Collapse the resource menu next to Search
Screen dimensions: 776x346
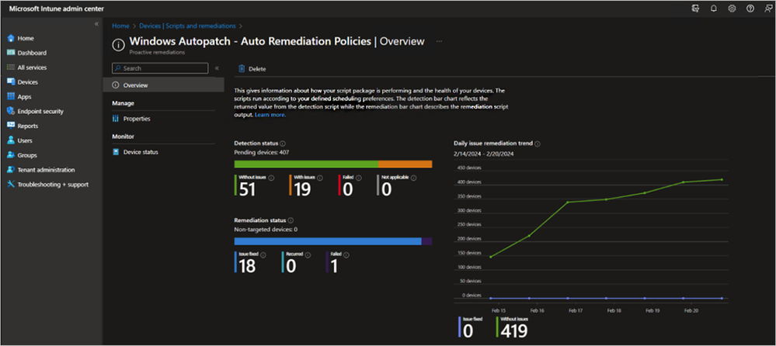tap(217, 68)
